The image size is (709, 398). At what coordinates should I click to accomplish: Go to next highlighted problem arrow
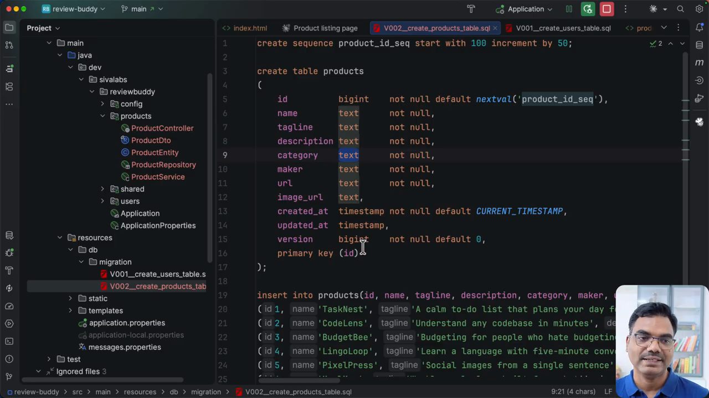[x=682, y=43]
